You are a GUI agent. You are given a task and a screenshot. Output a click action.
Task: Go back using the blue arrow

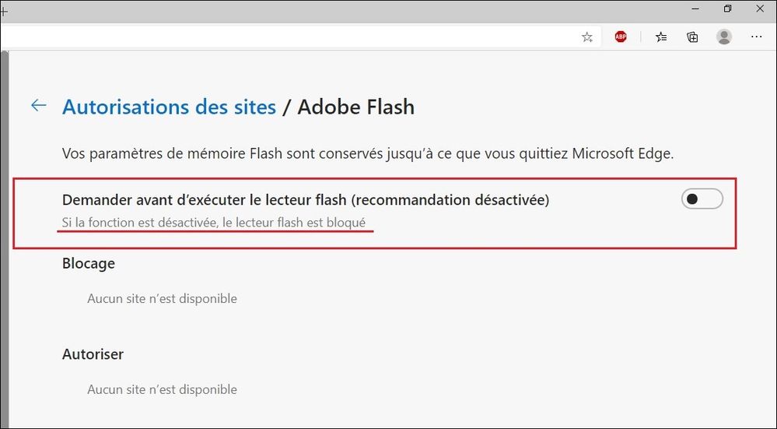pos(39,105)
